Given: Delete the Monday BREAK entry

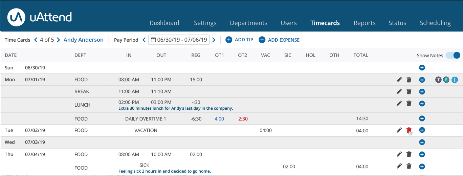Looking at the screenshot, I should coord(409,92).
